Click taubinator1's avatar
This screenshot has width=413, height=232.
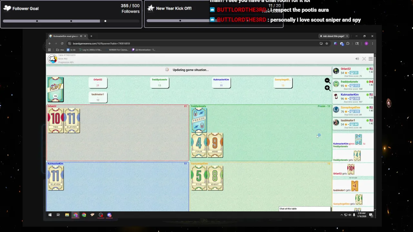pos(336,122)
